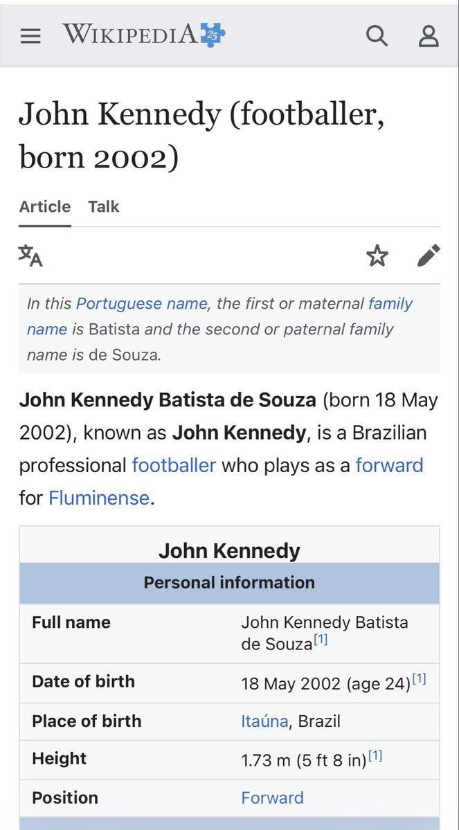Open the user account icon
This screenshot has height=830, width=459.
(429, 36)
